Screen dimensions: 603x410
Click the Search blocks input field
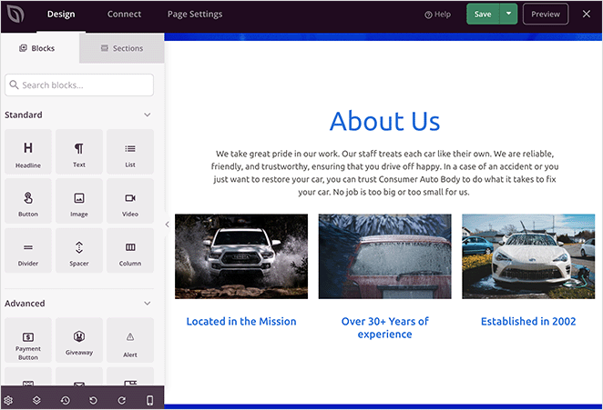pos(79,85)
